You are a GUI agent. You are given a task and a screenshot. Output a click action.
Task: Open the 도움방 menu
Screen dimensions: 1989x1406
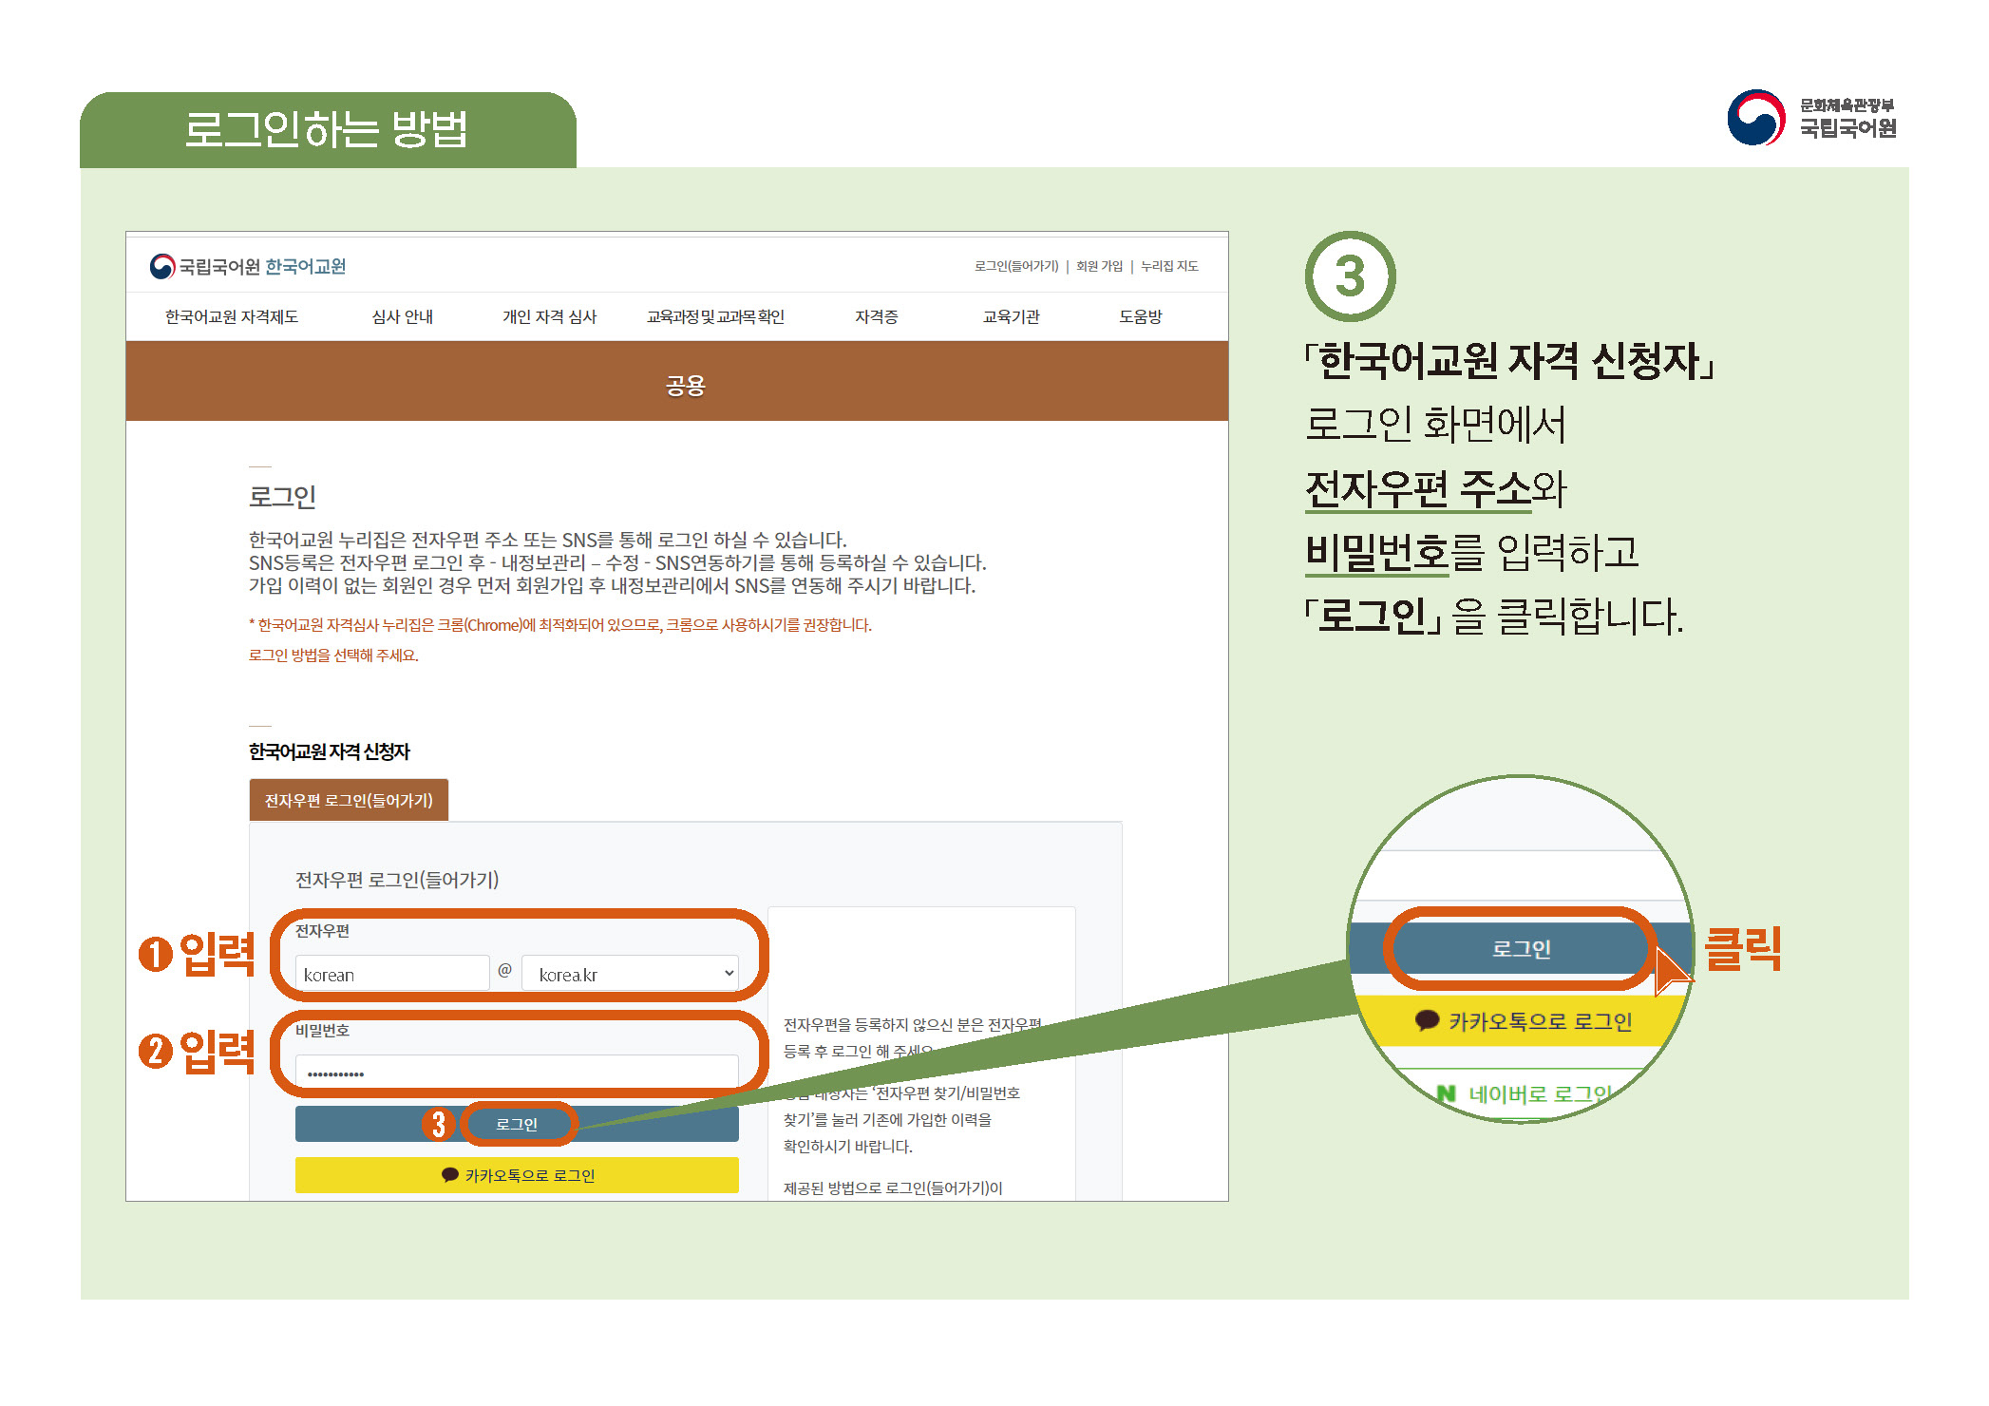pyautogui.click(x=1136, y=316)
